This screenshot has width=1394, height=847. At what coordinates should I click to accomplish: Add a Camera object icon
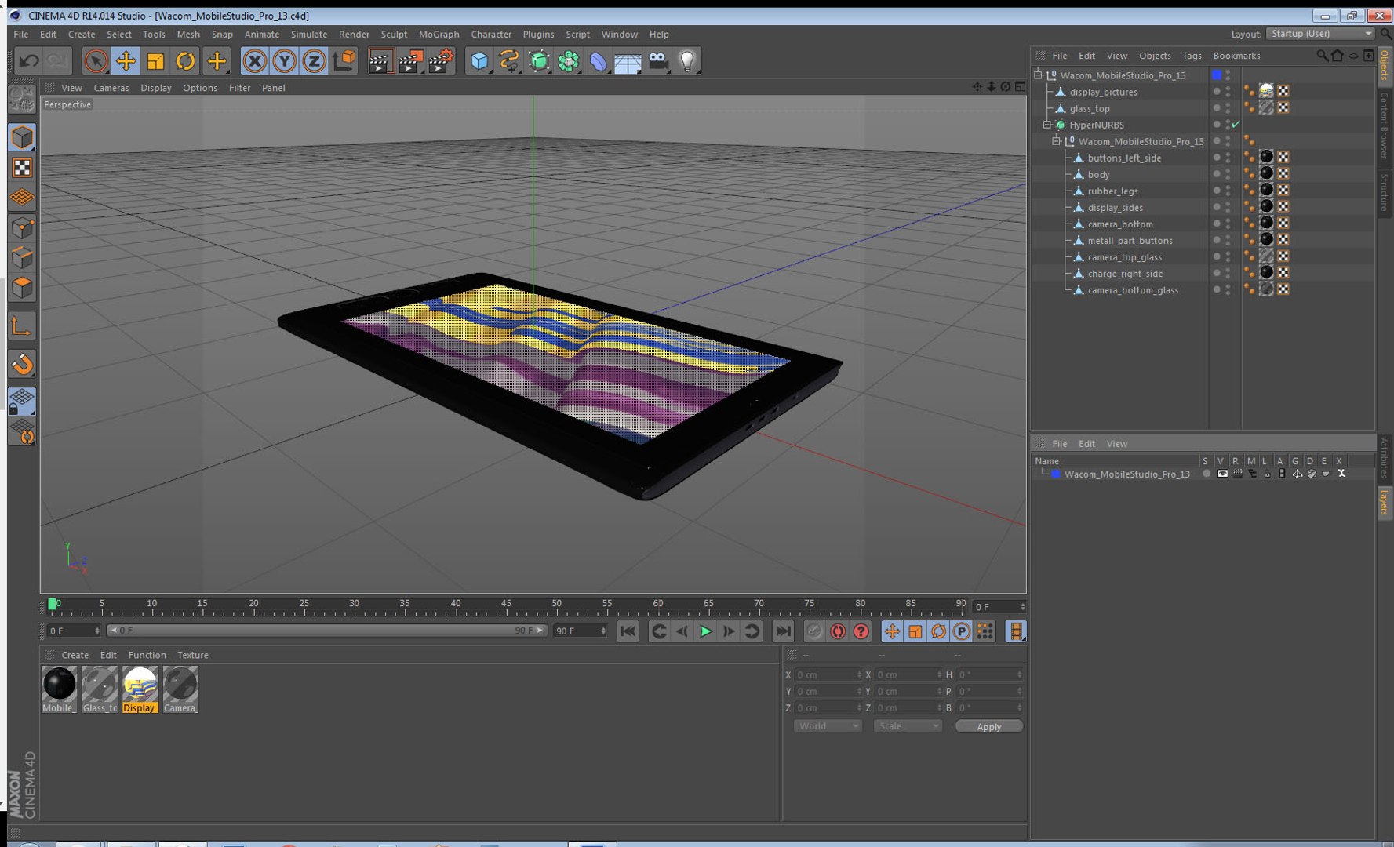pyautogui.click(x=658, y=60)
